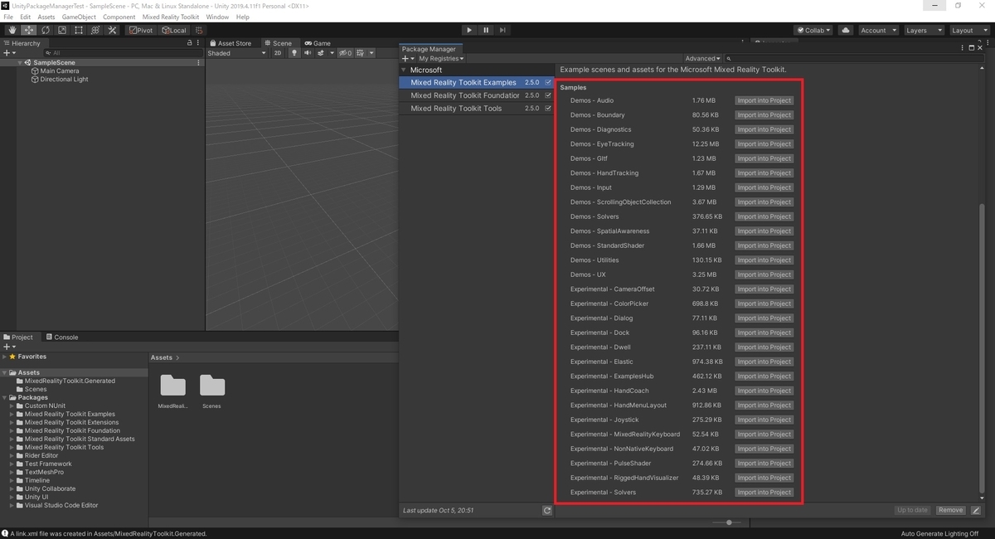Switch to the Console tab
The image size is (995, 539).
tap(62, 337)
